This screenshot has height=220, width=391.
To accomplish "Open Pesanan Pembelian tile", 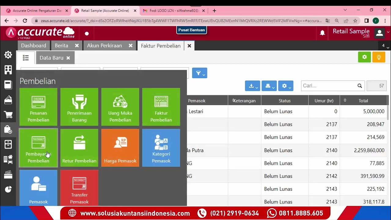I will pos(38,107).
